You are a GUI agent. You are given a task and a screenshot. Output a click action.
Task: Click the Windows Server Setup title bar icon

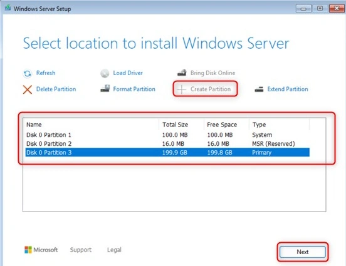8,8
